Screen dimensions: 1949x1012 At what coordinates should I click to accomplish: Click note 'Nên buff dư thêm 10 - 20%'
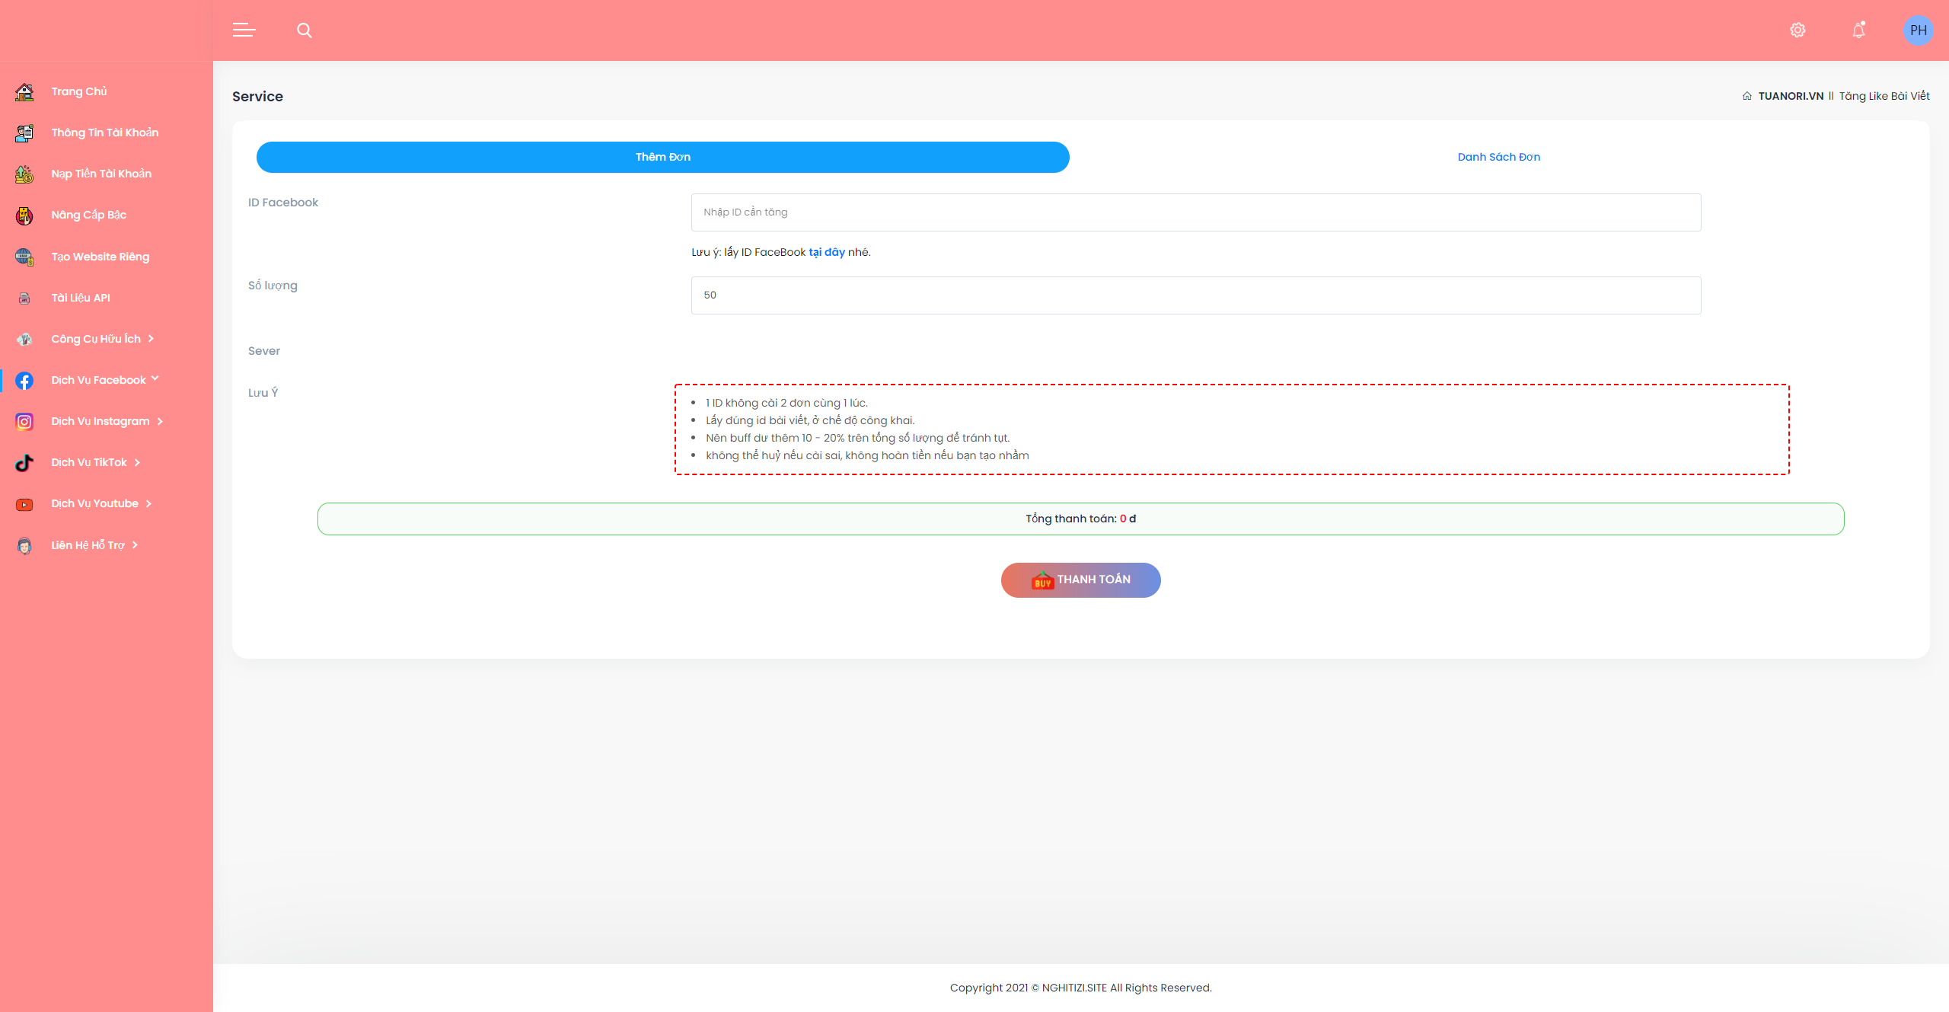pos(857,438)
